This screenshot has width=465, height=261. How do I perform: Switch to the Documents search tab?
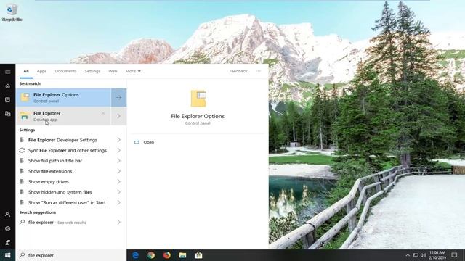pyautogui.click(x=65, y=71)
